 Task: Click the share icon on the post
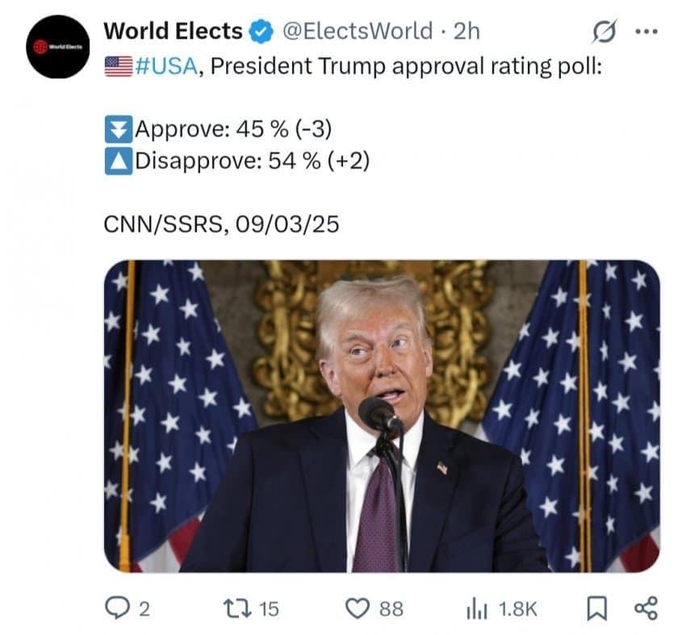click(x=646, y=608)
